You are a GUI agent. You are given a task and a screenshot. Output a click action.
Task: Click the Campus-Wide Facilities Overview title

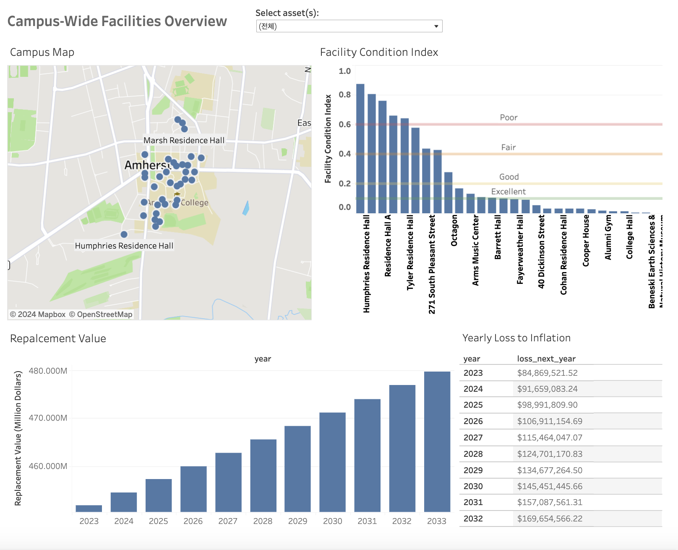click(117, 21)
